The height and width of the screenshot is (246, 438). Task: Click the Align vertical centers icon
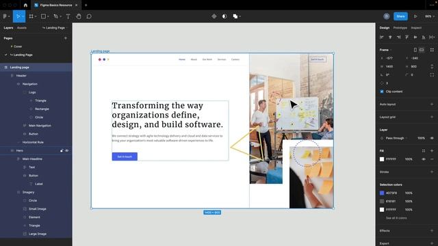pos(415,37)
